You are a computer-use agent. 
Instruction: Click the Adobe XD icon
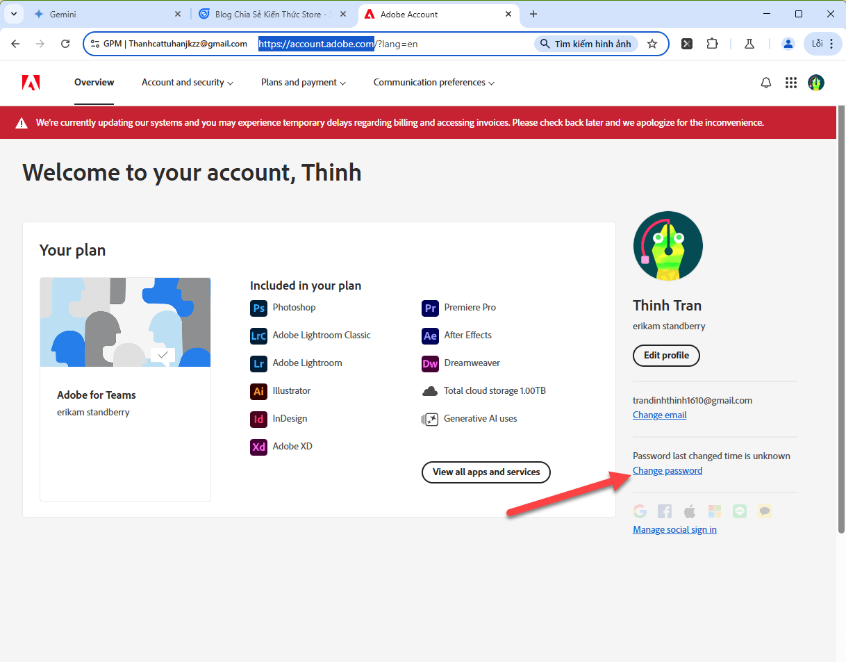(x=258, y=447)
